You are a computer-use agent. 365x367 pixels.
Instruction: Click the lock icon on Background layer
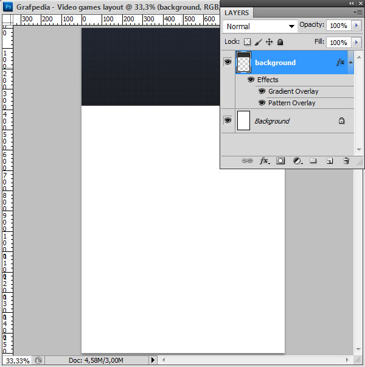coord(342,121)
